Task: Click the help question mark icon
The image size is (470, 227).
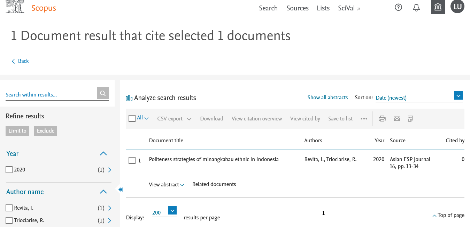Action: 398,7
